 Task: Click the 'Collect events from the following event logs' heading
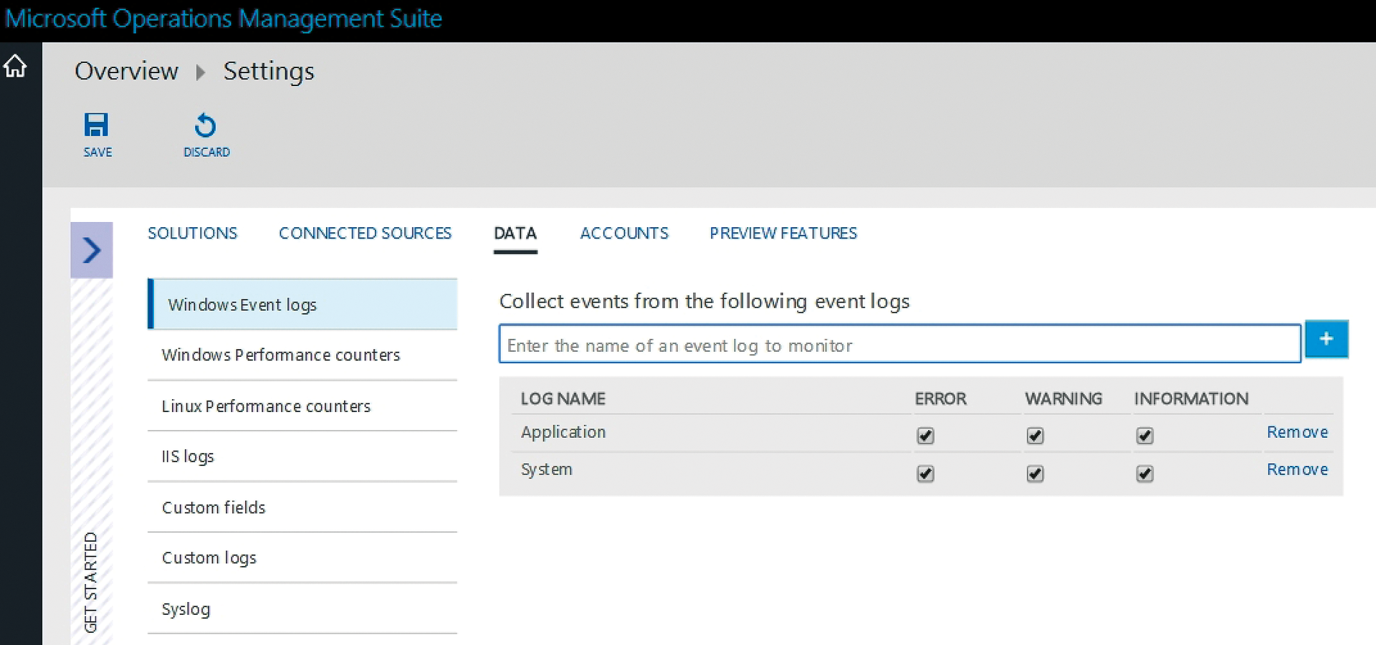(x=704, y=301)
